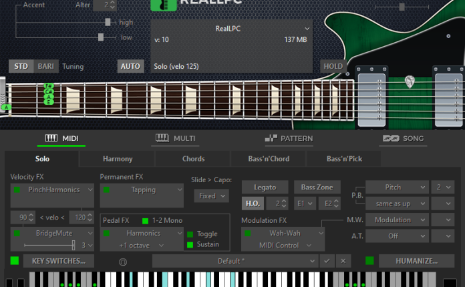Select the Bass'n'Pick mode tab

344,159
